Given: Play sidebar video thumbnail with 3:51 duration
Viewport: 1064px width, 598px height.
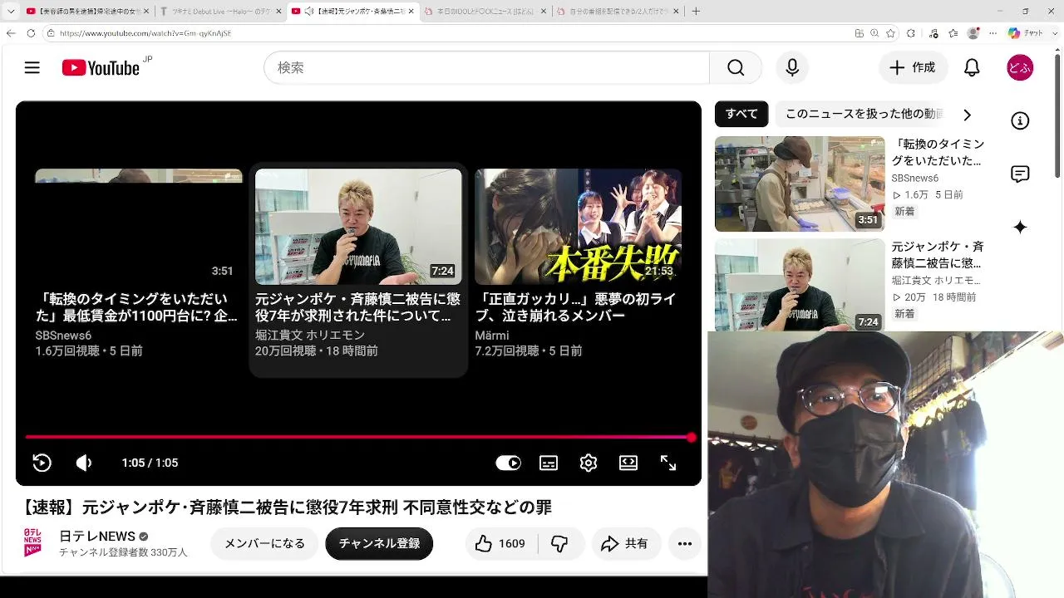Looking at the screenshot, I should [800, 184].
